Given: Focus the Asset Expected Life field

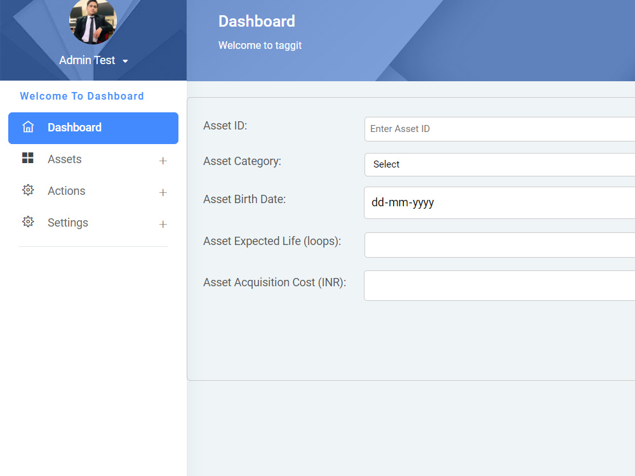Looking at the screenshot, I should [x=500, y=245].
